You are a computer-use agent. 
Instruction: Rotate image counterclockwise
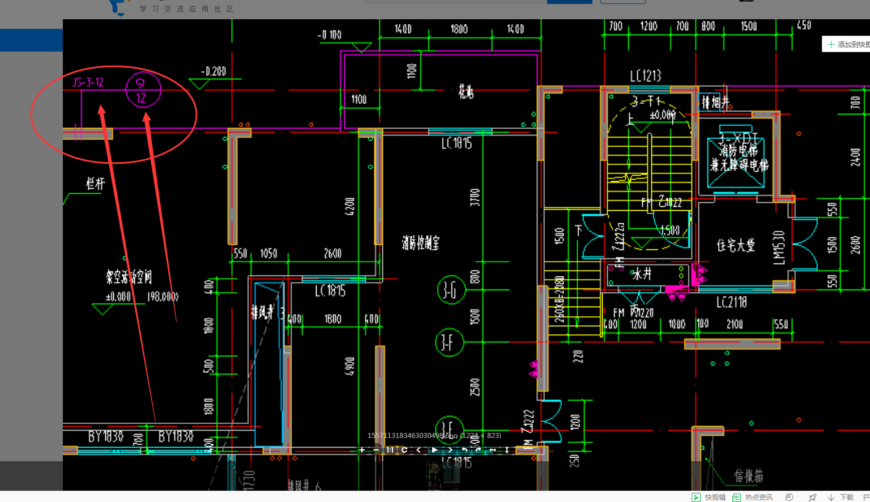(464, 450)
